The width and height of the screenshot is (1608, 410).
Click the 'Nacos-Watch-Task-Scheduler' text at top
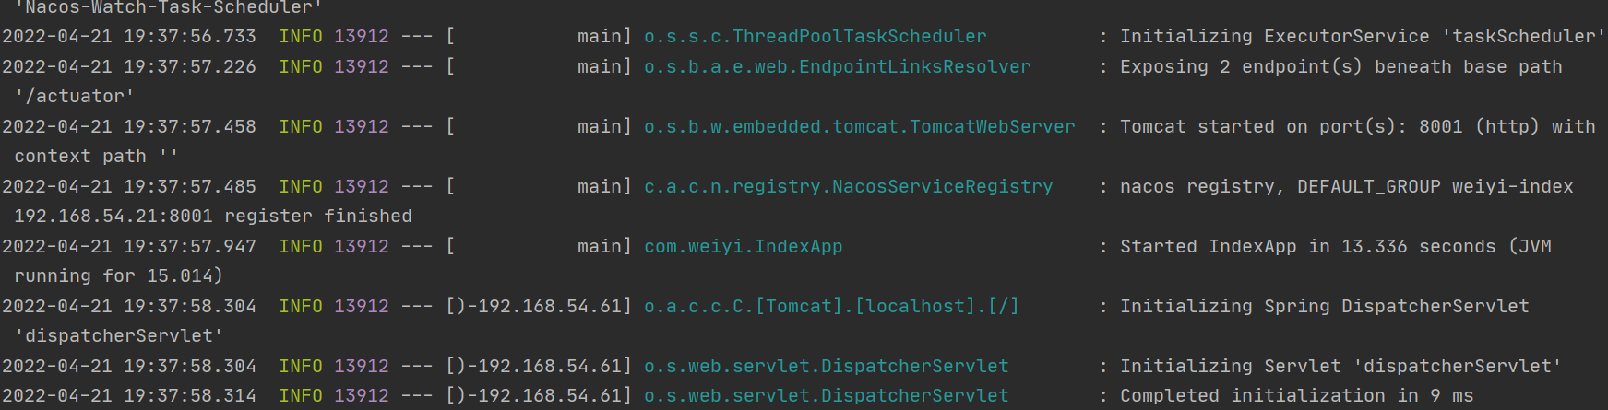point(168,7)
